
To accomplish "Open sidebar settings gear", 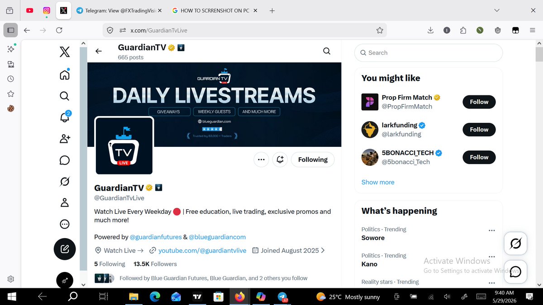I will 11,279.
